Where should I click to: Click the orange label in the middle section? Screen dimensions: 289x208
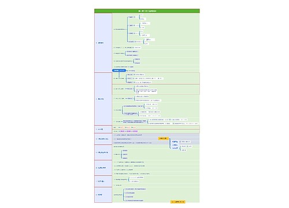pos(164,139)
